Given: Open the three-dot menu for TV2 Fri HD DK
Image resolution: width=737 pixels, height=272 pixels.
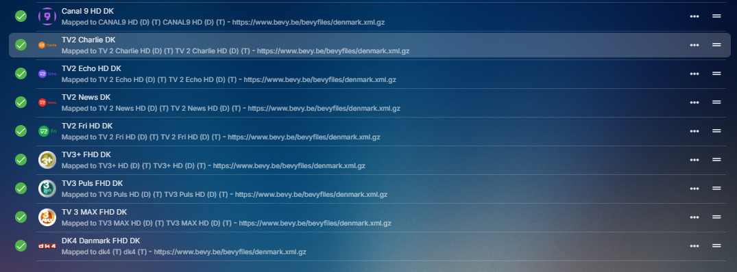Looking at the screenshot, I should coord(694,131).
